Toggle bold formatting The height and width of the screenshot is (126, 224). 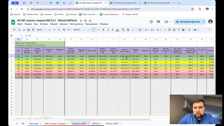pos(103,30)
